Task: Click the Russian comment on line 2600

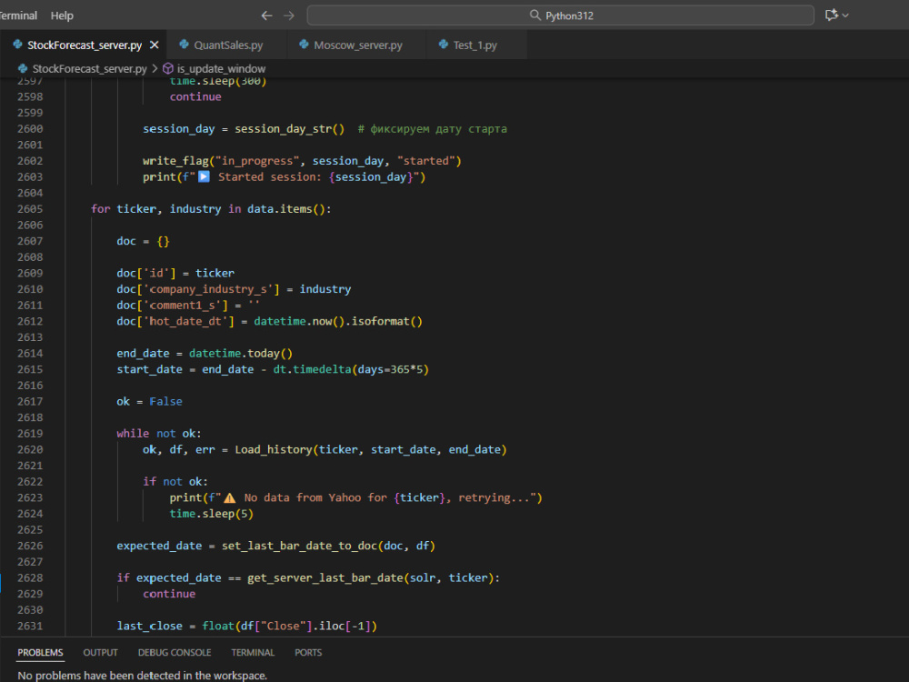Action: click(x=432, y=129)
